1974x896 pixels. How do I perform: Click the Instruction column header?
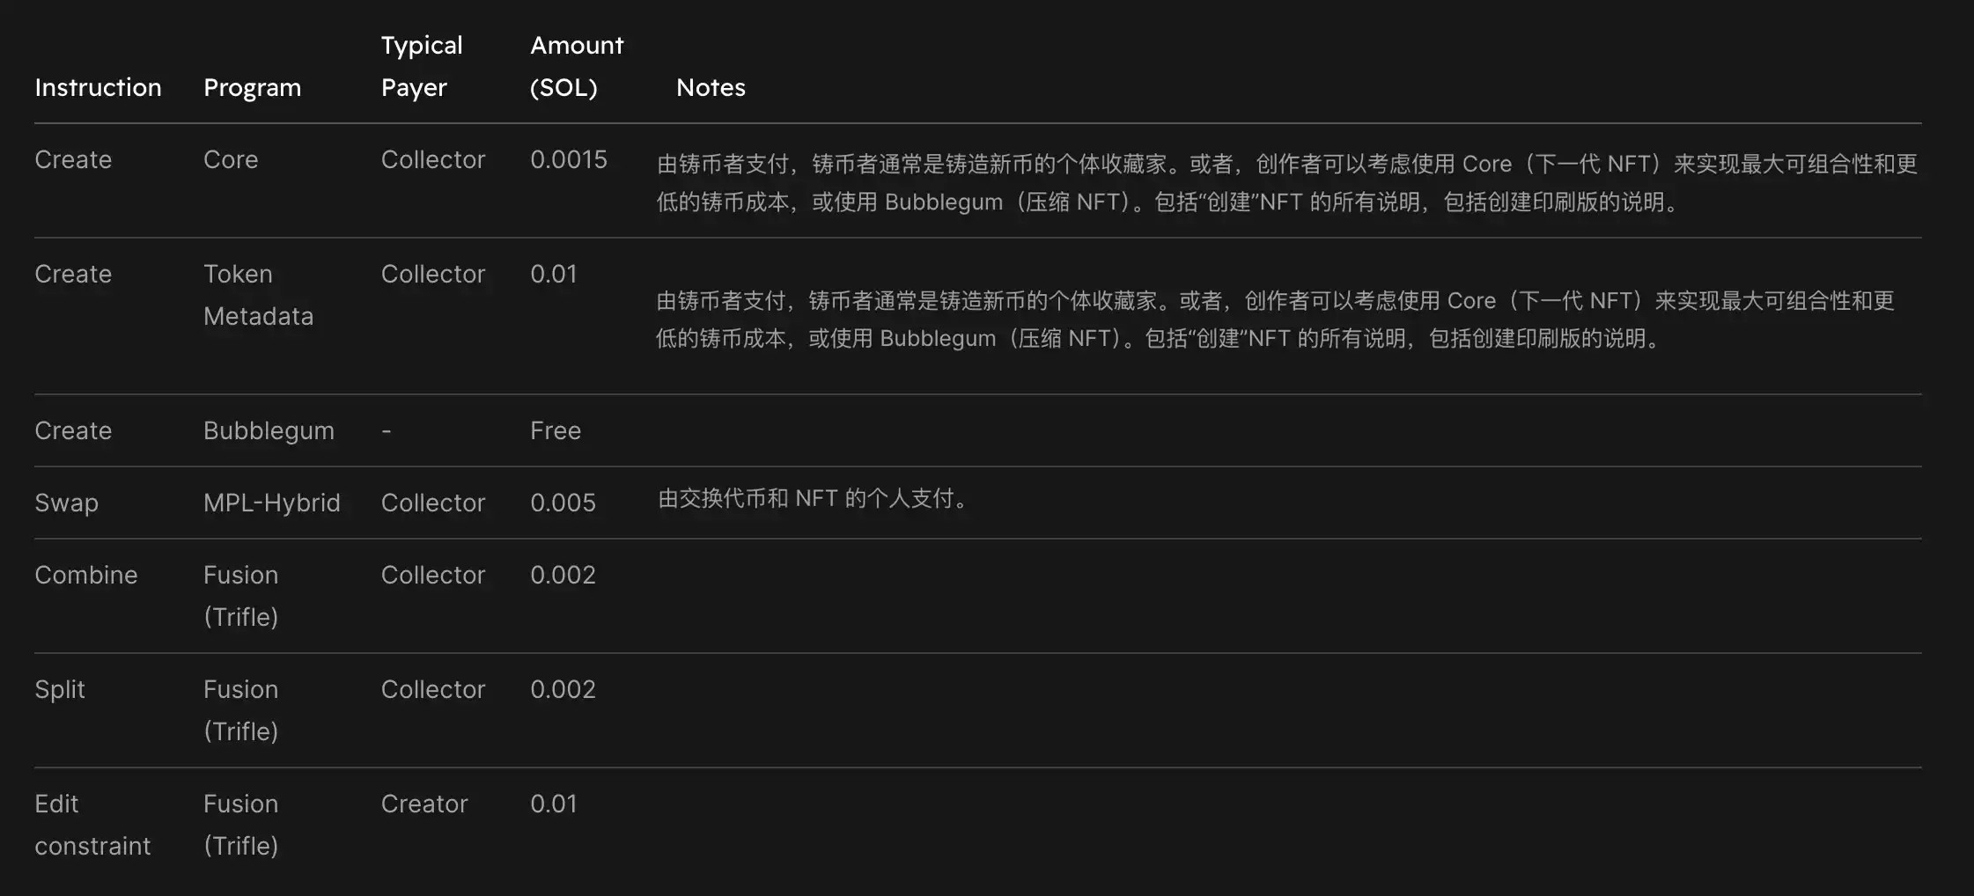tap(98, 87)
